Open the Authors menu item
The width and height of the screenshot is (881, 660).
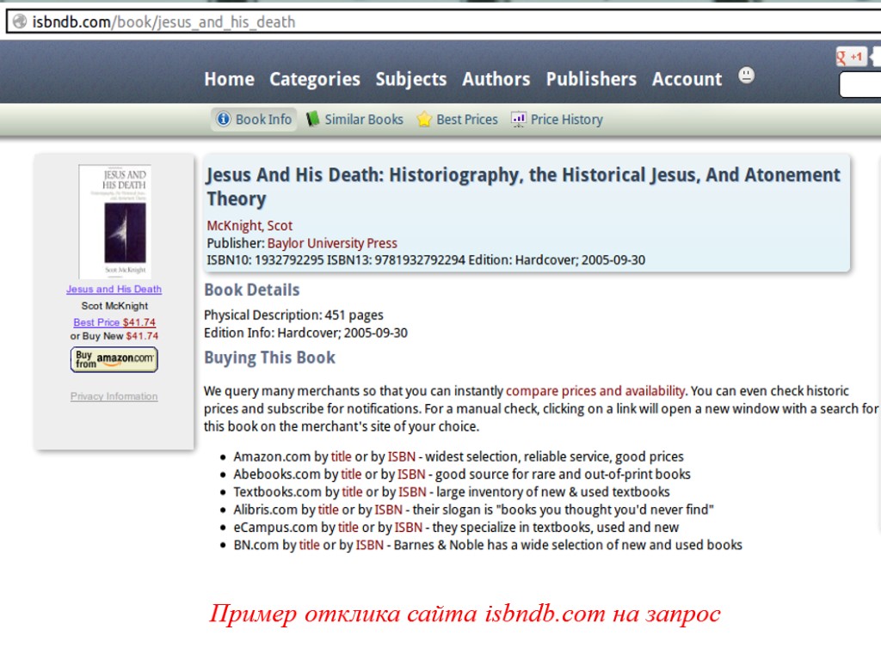point(496,79)
